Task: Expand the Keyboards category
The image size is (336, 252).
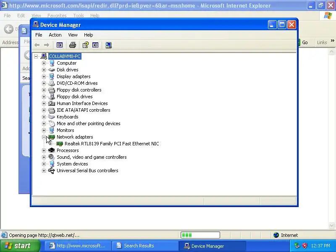Action: pyautogui.click(x=44, y=117)
